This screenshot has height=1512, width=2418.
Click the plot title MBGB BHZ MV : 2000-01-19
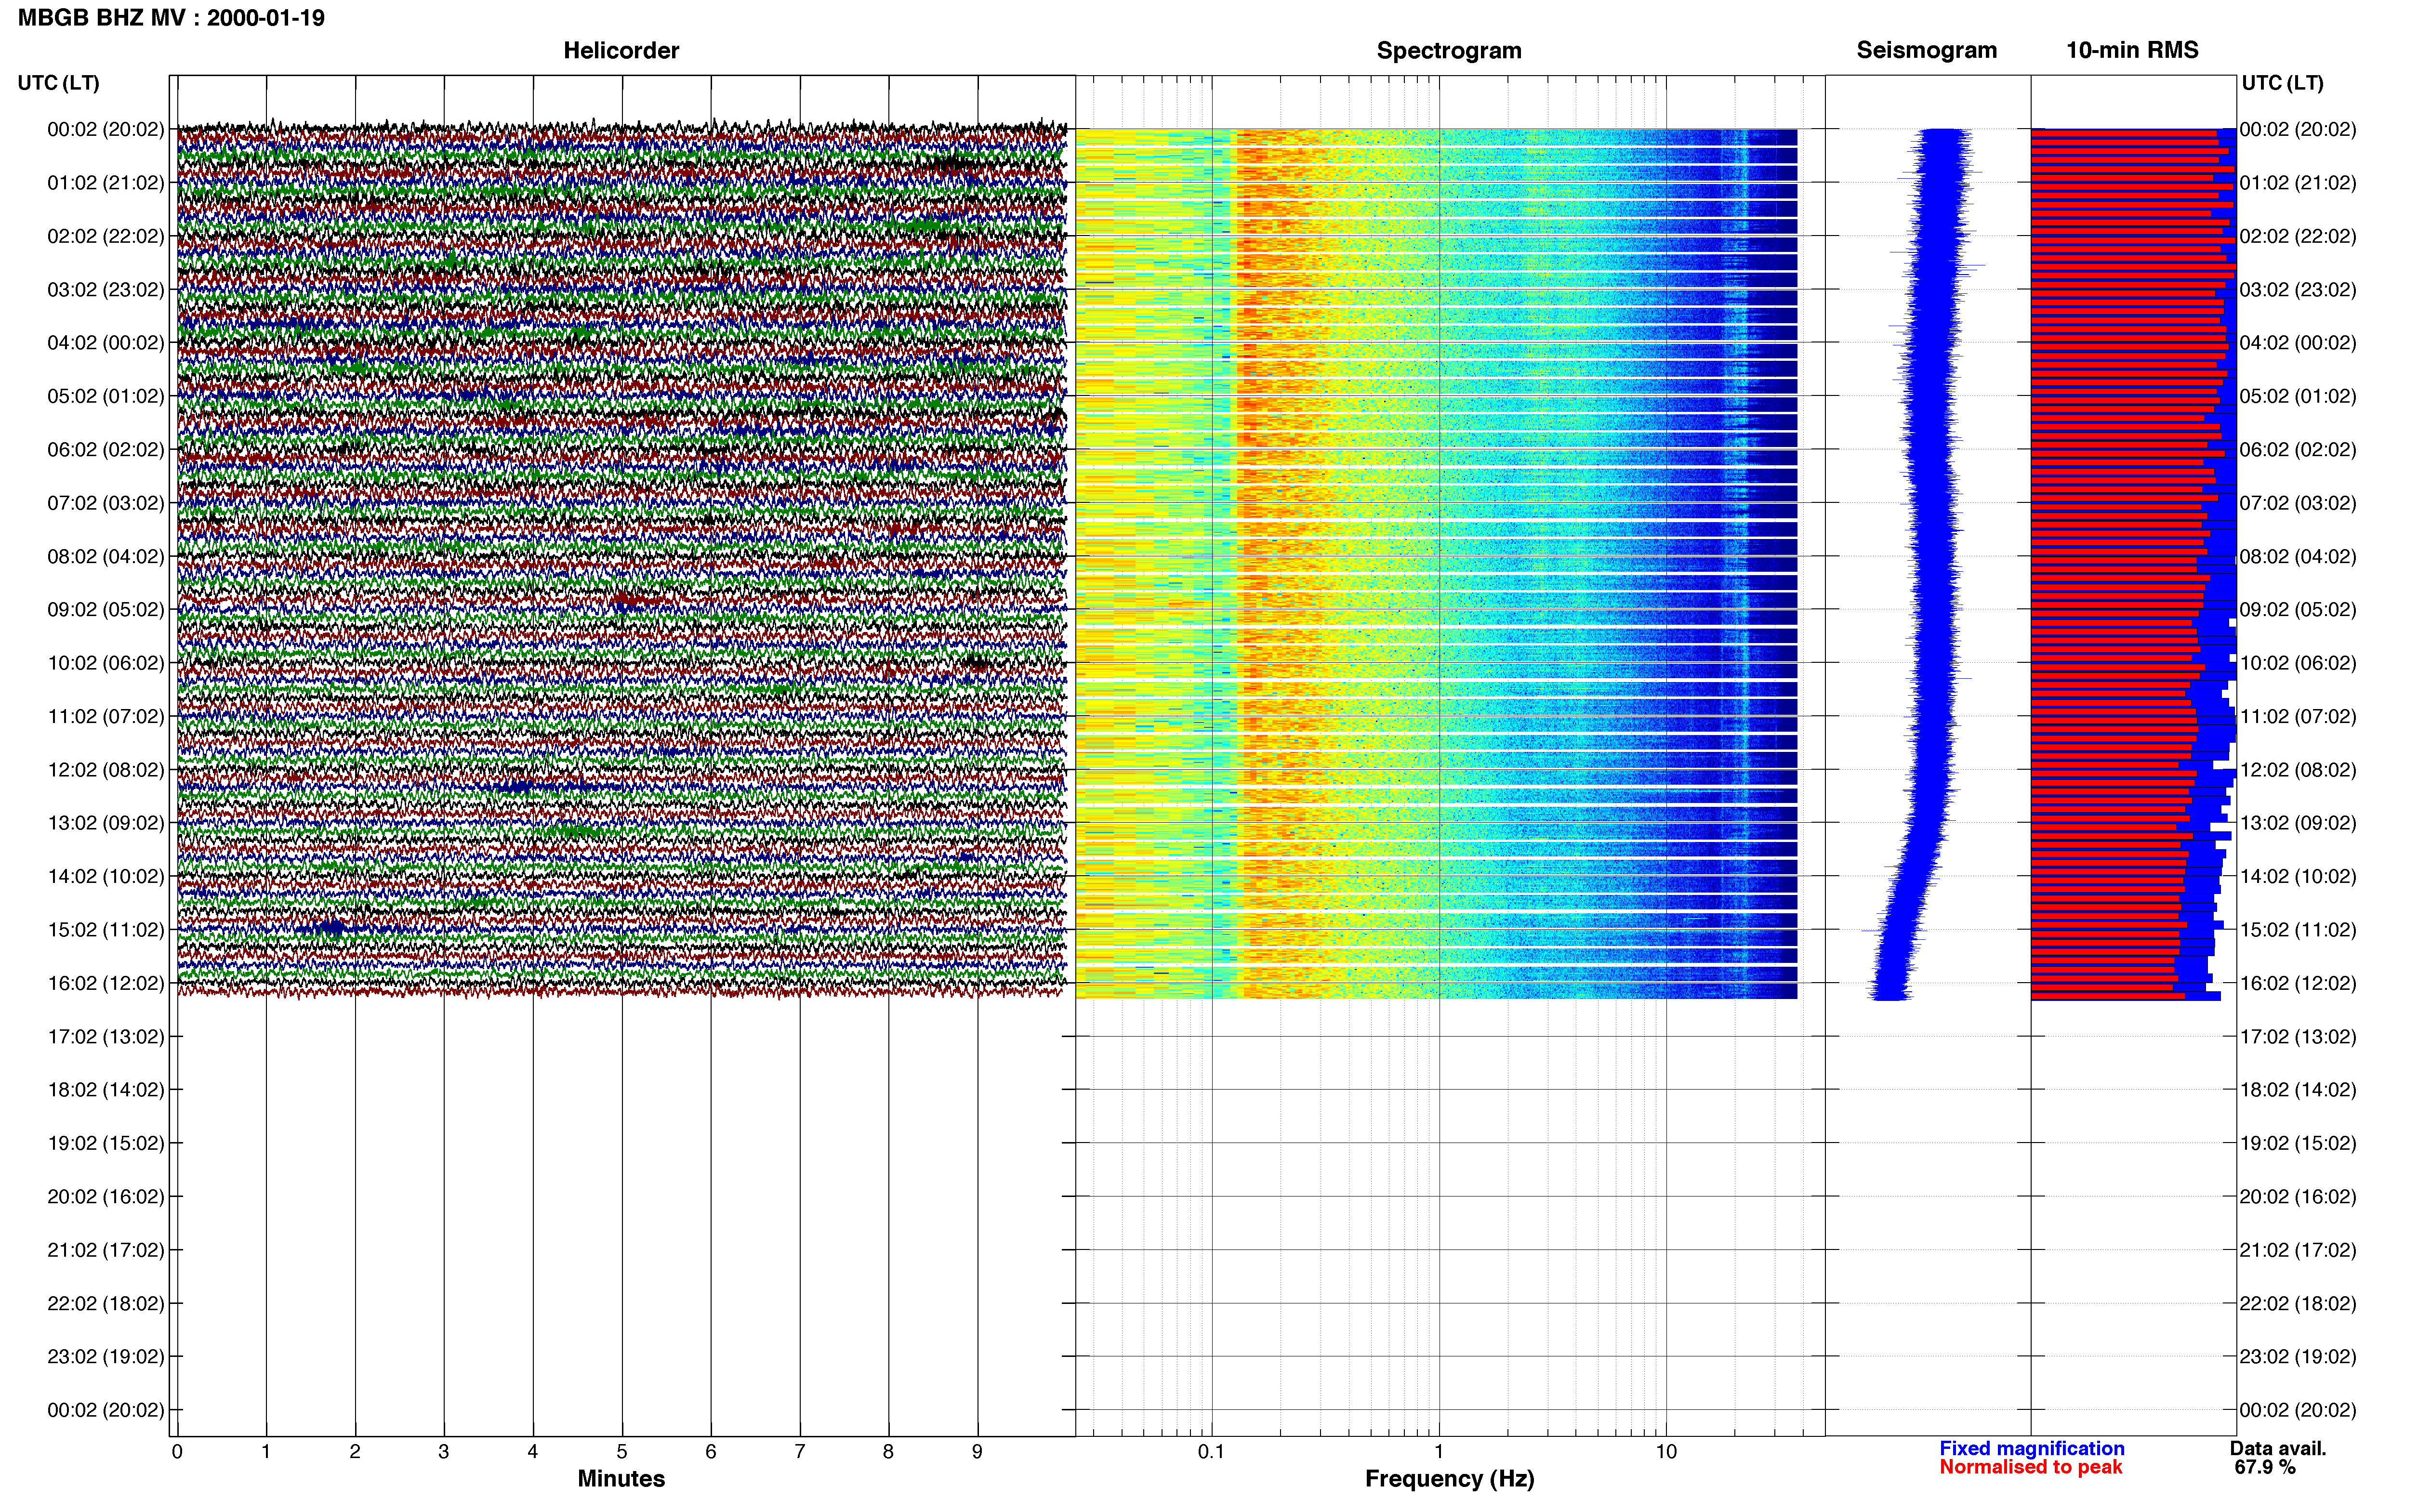pos(171,18)
